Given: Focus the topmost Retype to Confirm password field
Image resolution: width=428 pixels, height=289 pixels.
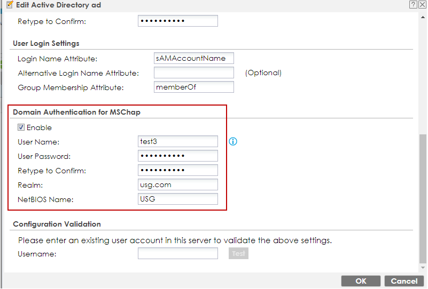Looking at the screenshot, I should tap(177, 21).
